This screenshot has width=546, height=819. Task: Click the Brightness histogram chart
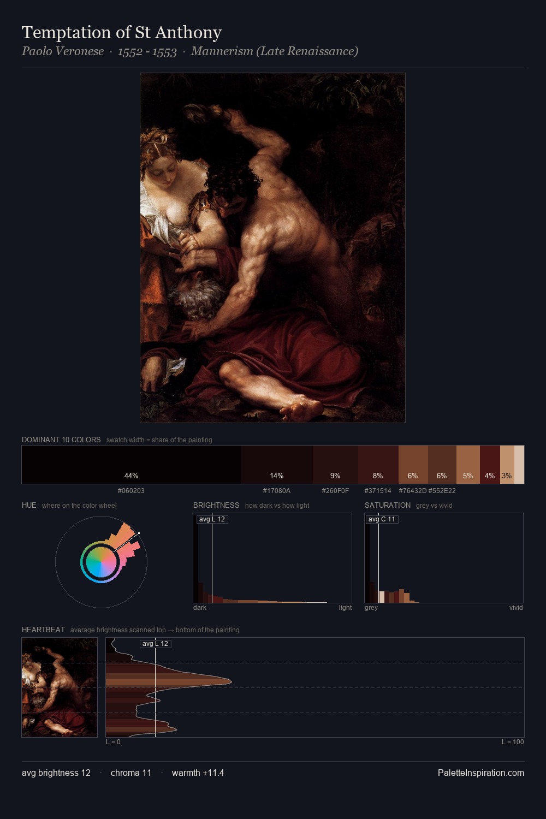pos(272,558)
